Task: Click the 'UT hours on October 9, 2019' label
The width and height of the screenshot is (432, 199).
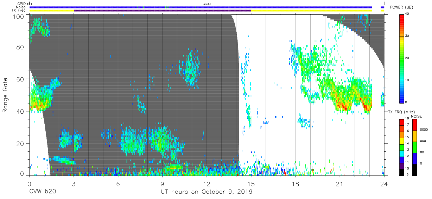Action: [x=207, y=192]
